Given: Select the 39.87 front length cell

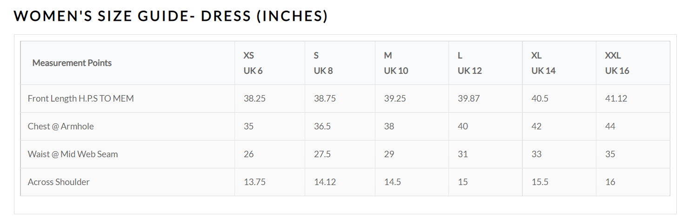Looking at the screenshot, I should [468, 99].
